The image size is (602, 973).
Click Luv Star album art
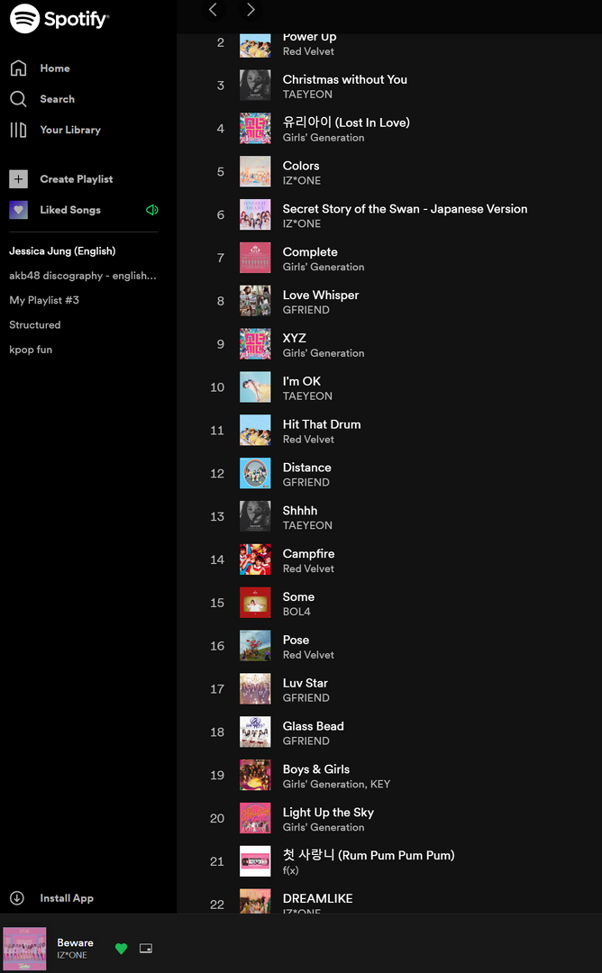255,689
